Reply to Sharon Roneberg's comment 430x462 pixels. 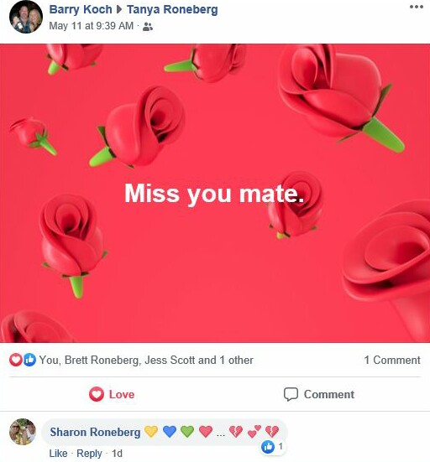89,454
